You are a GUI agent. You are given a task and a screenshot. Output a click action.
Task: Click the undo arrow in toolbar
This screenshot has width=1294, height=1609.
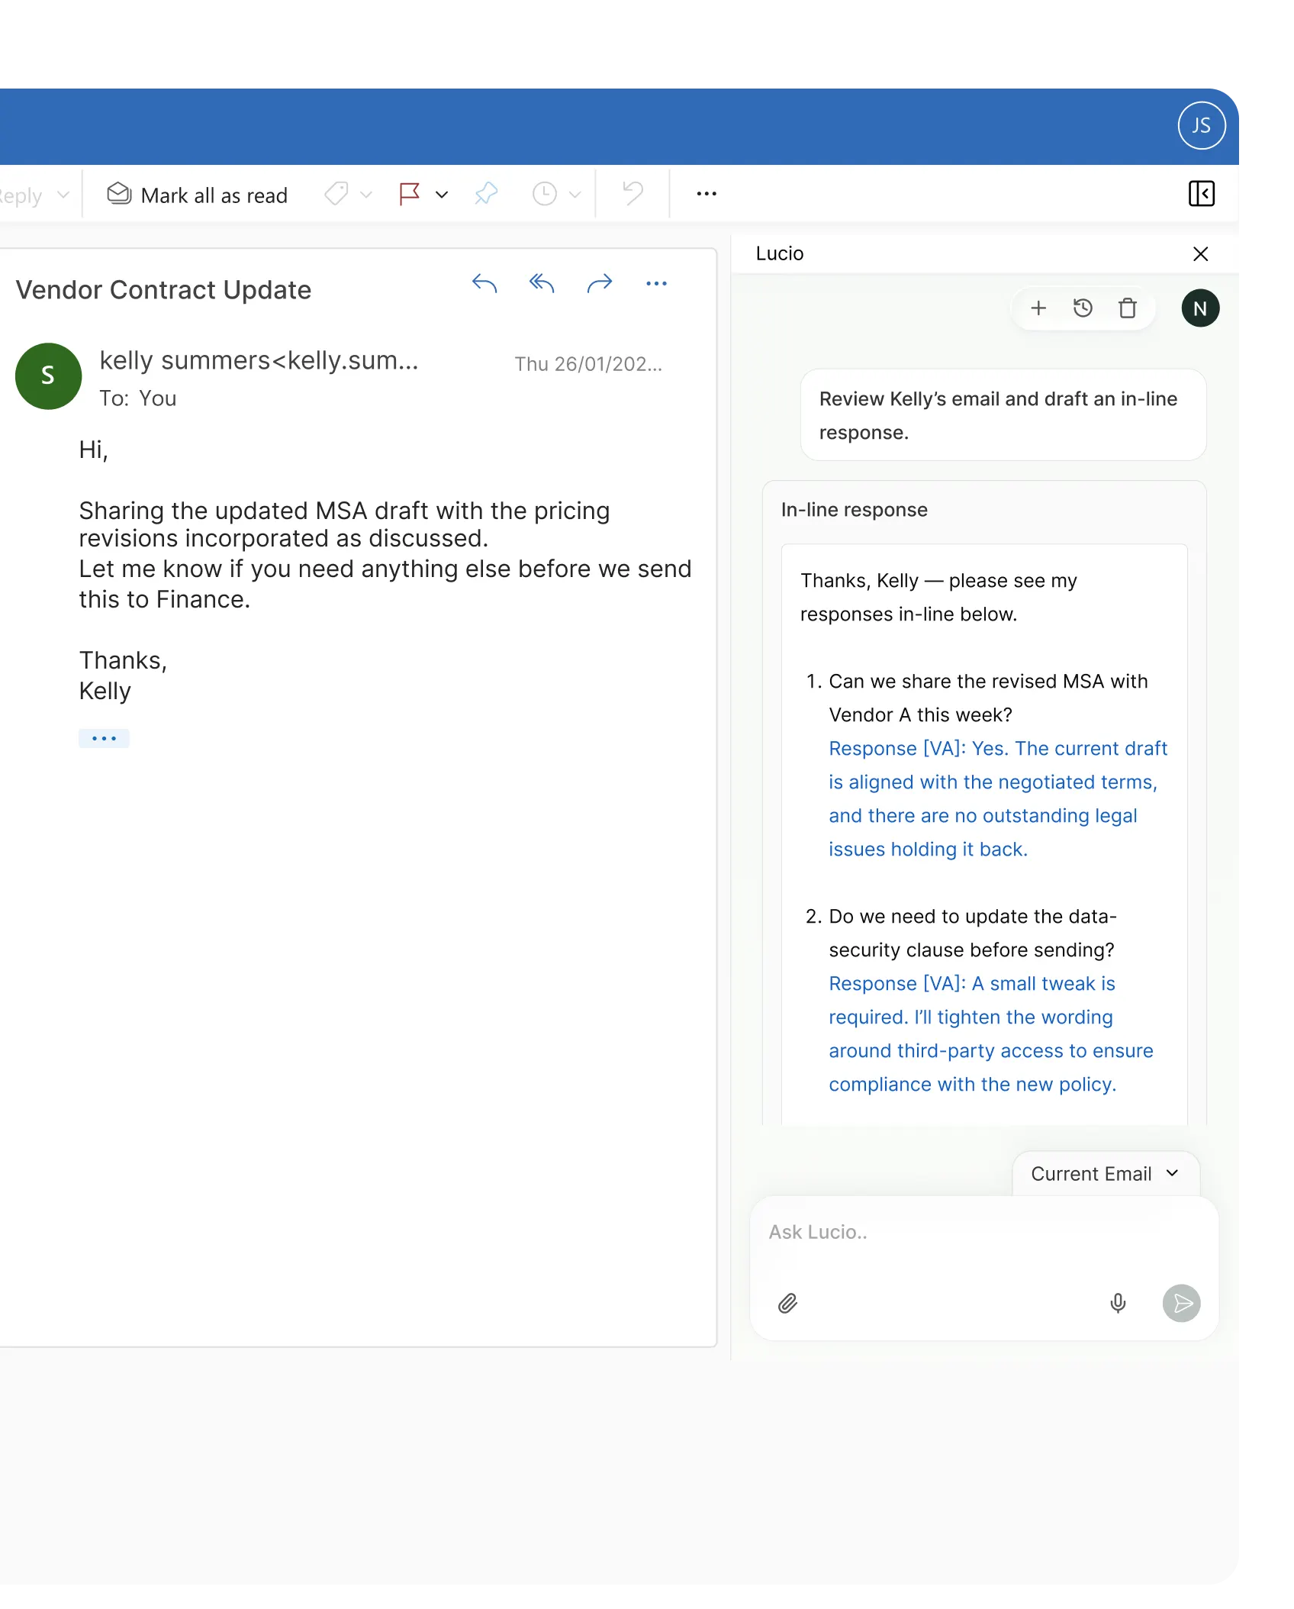coord(633,193)
